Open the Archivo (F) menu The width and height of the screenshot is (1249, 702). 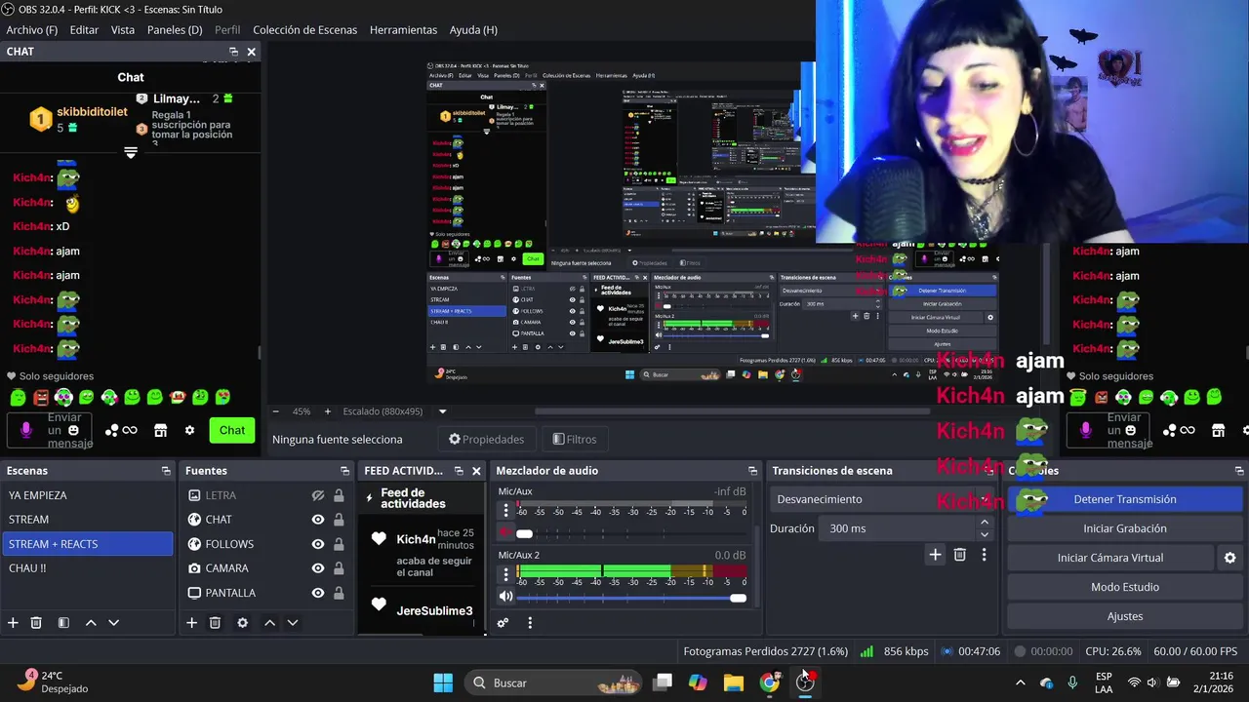(x=32, y=29)
